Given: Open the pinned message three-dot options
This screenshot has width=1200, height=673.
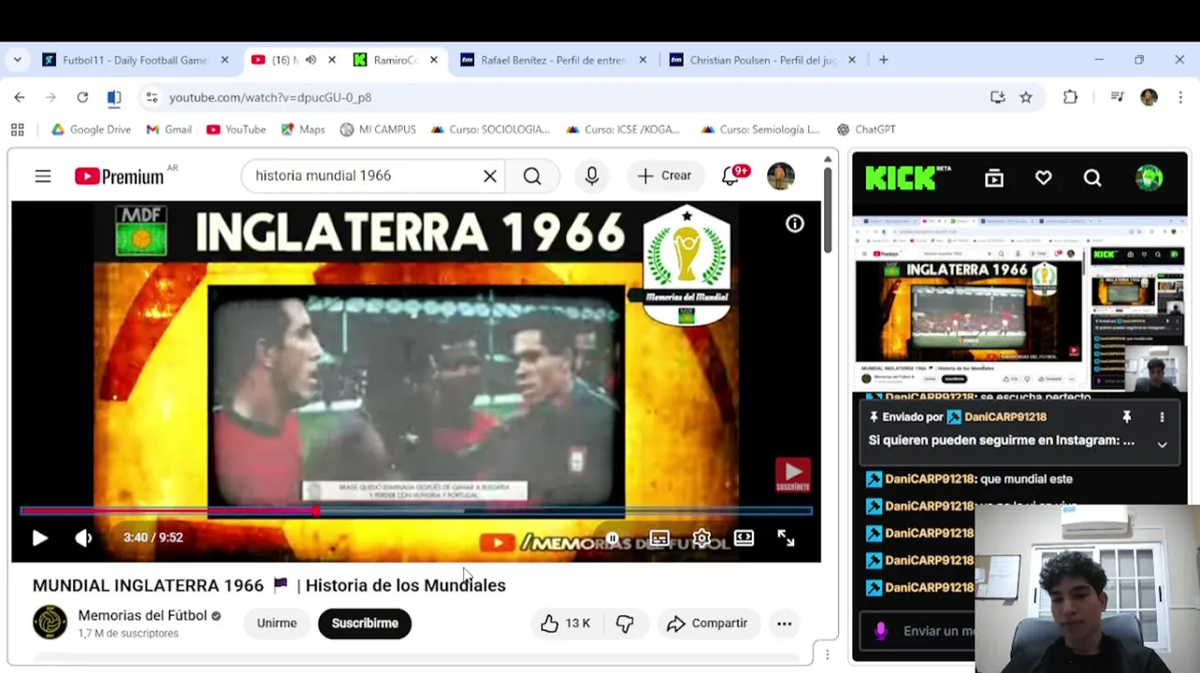Looking at the screenshot, I should point(1162,417).
